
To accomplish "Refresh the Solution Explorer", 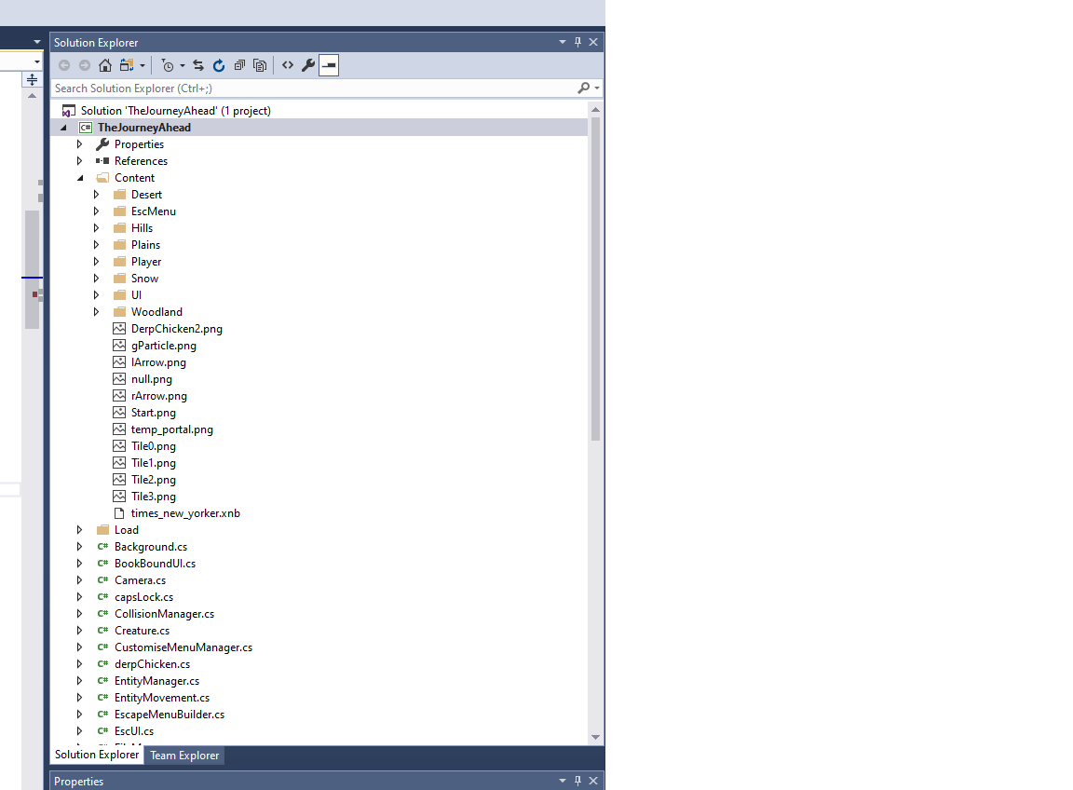I will 218,65.
